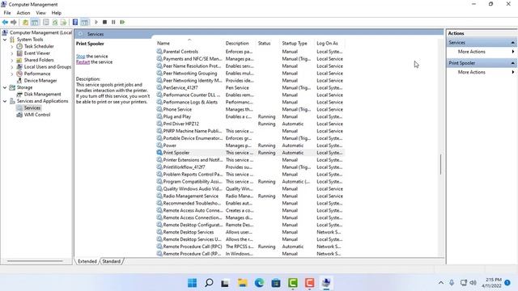Open the View menu
The image size is (518, 291).
pos(40,13)
